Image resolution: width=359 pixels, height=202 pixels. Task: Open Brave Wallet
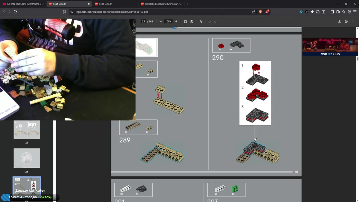pyautogui.click(x=338, y=12)
